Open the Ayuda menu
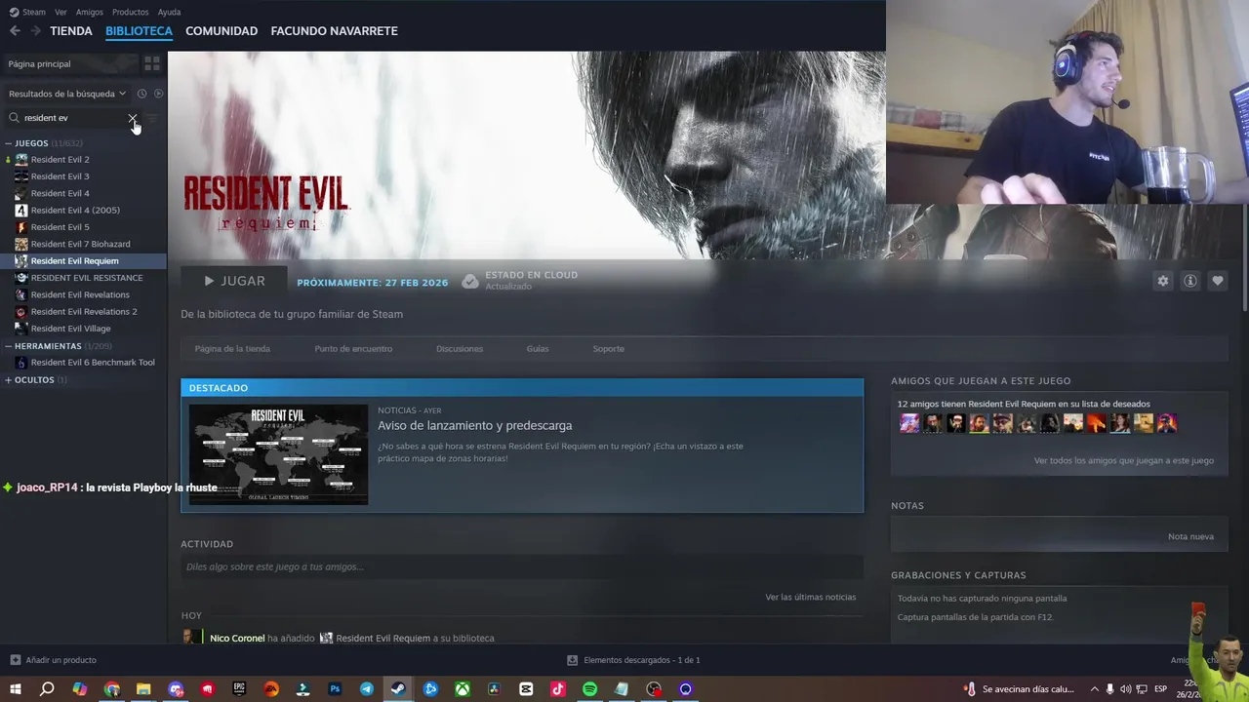1249x702 pixels. click(x=169, y=12)
